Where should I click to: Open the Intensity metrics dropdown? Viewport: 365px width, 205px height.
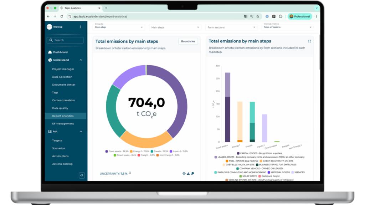pos(288,27)
